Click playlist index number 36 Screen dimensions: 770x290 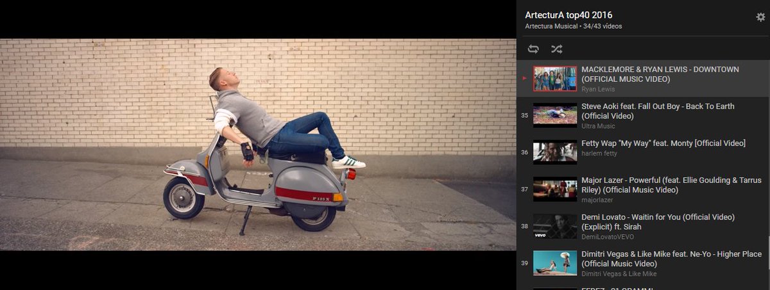(x=525, y=153)
